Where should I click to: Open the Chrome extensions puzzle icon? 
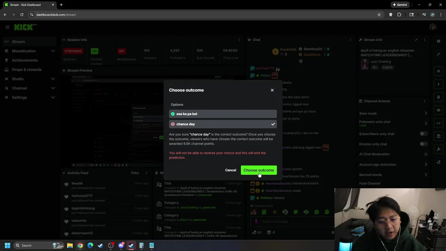click(x=399, y=15)
